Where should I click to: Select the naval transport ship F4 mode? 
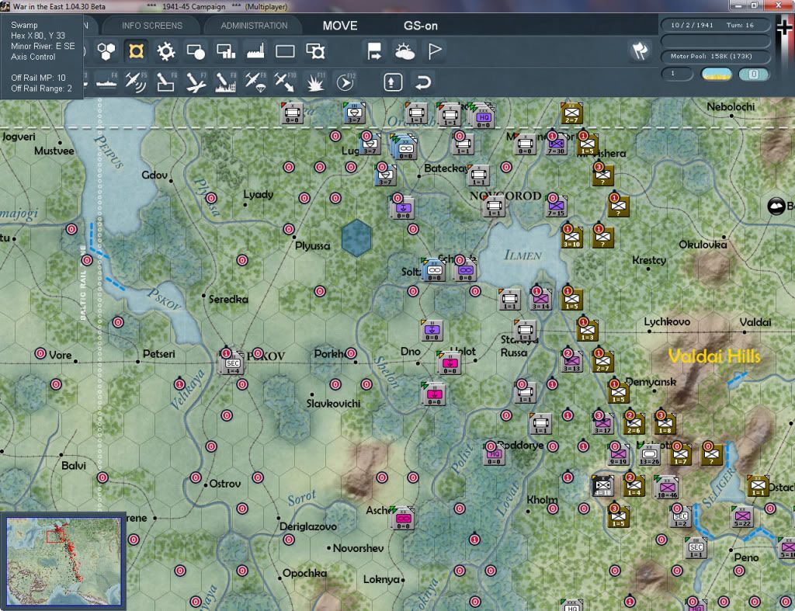pyautogui.click(x=106, y=82)
